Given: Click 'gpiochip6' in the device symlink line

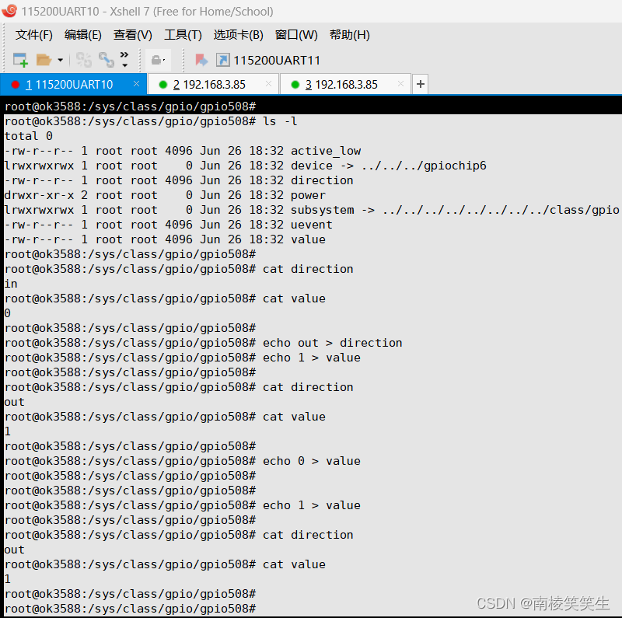Looking at the screenshot, I should [455, 166].
